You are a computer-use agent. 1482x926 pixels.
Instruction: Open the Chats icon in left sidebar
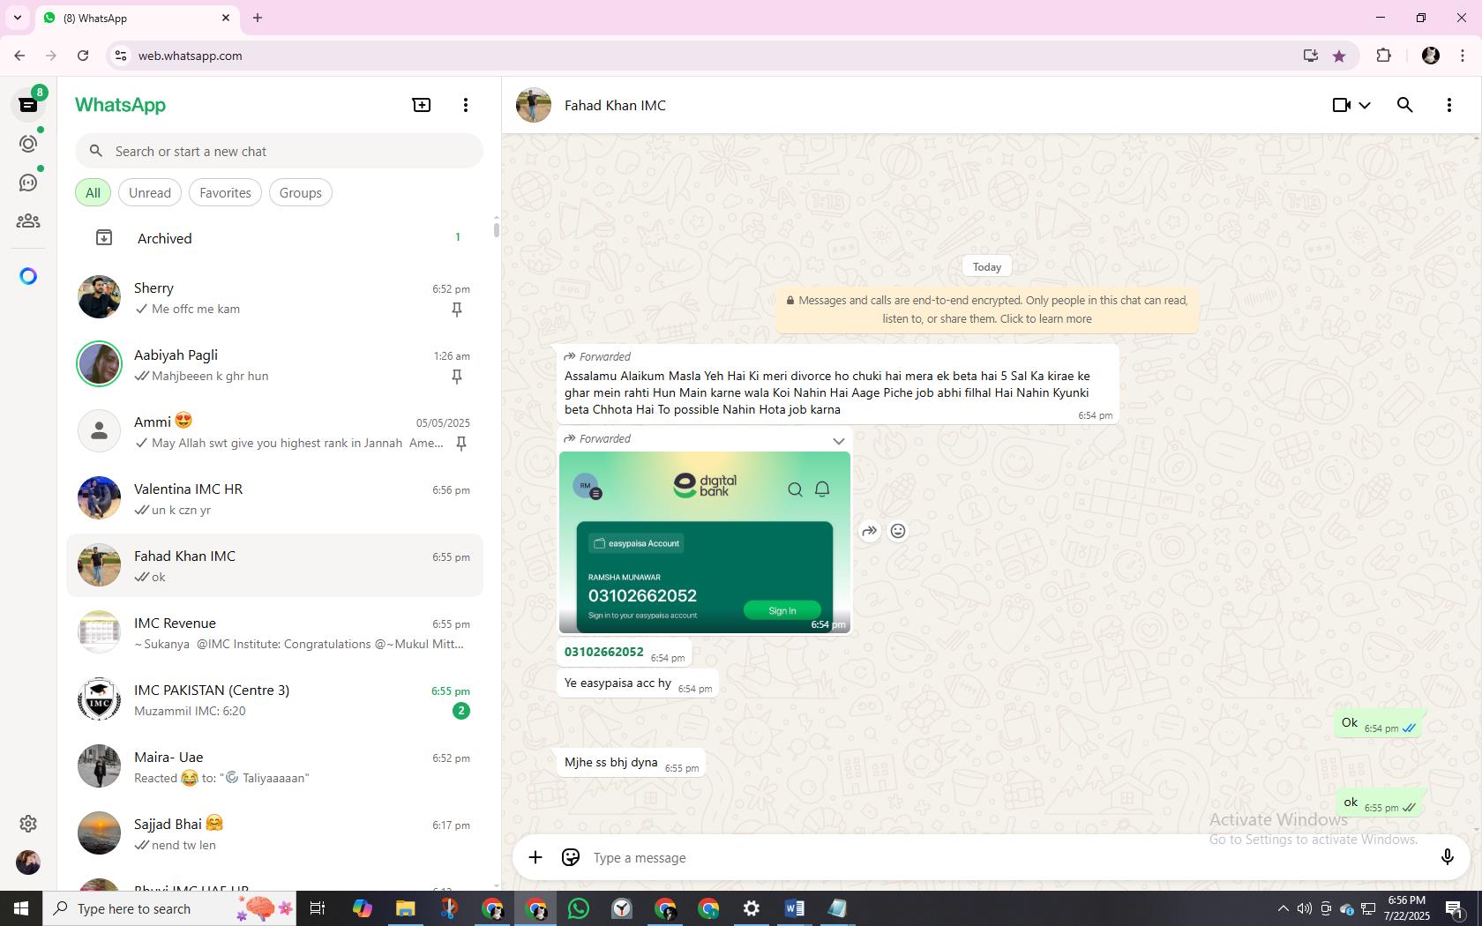(x=28, y=105)
